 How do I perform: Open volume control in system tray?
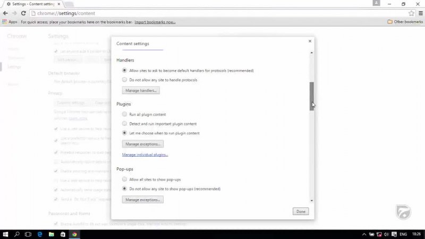(386, 234)
